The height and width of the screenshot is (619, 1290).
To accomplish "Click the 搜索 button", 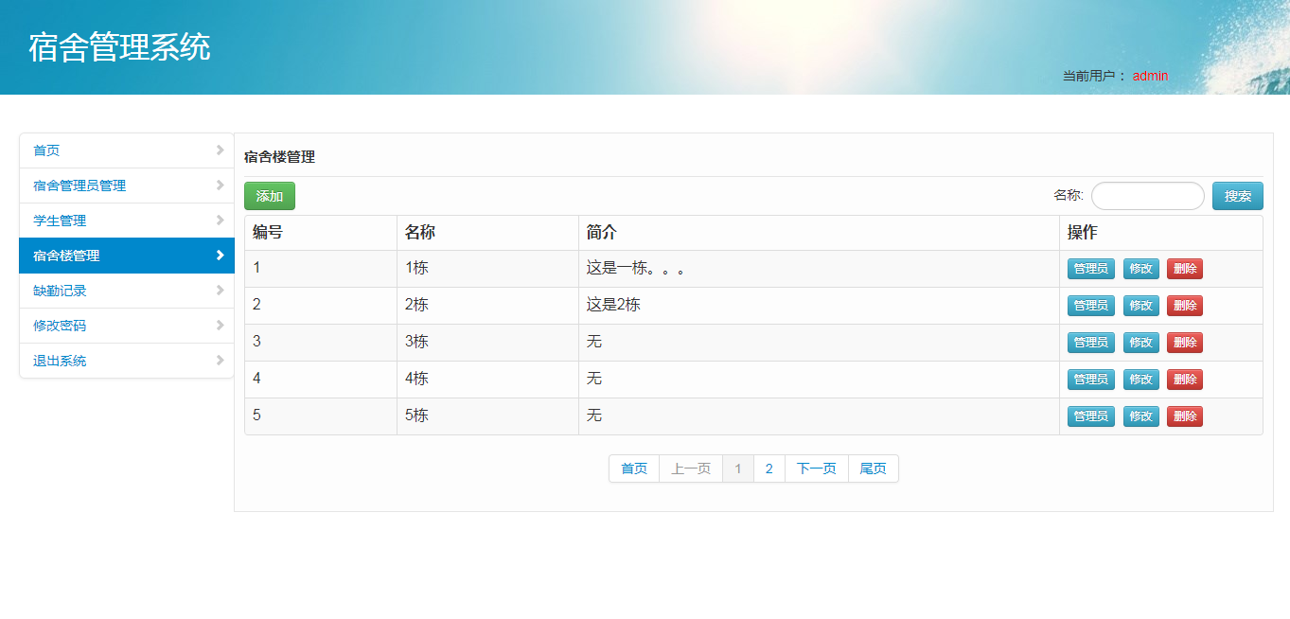I will 1238,196.
